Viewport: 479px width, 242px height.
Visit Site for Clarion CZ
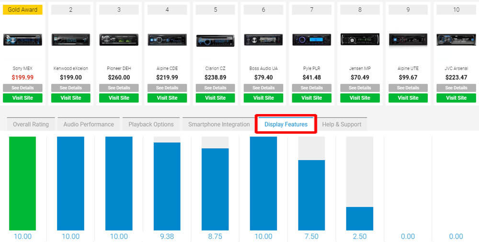[216, 98]
